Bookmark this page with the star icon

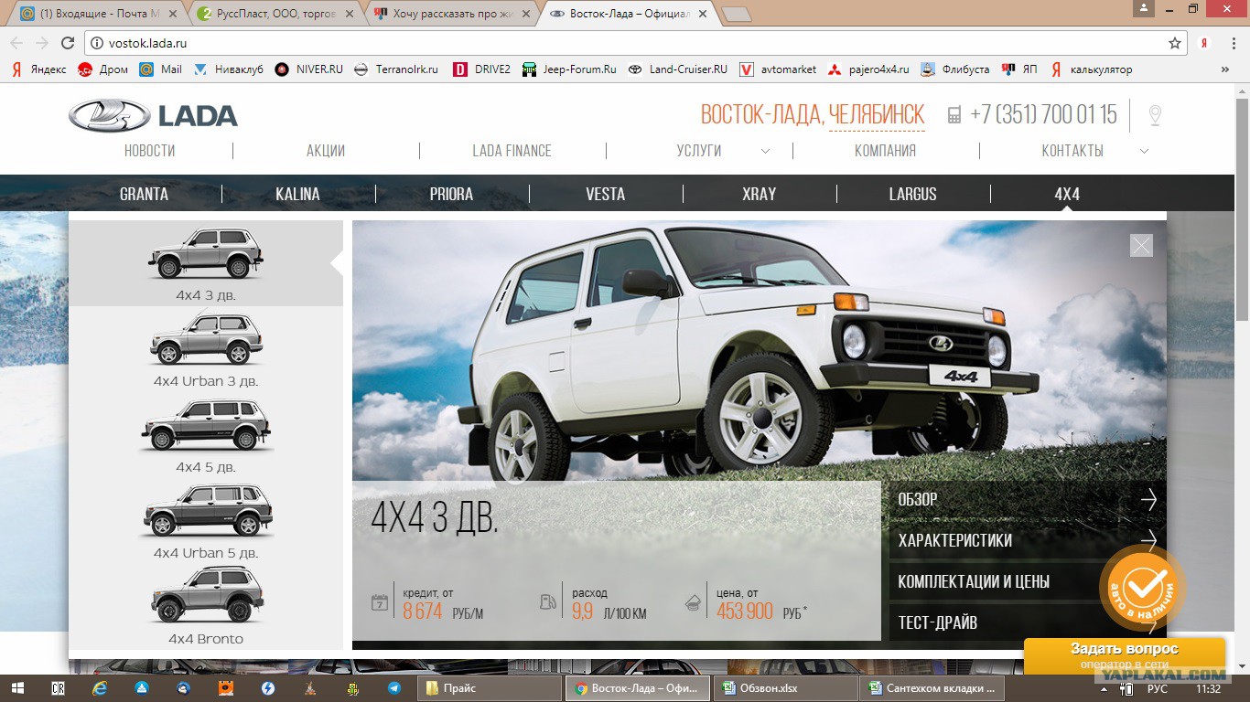pyautogui.click(x=1175, y=43)
